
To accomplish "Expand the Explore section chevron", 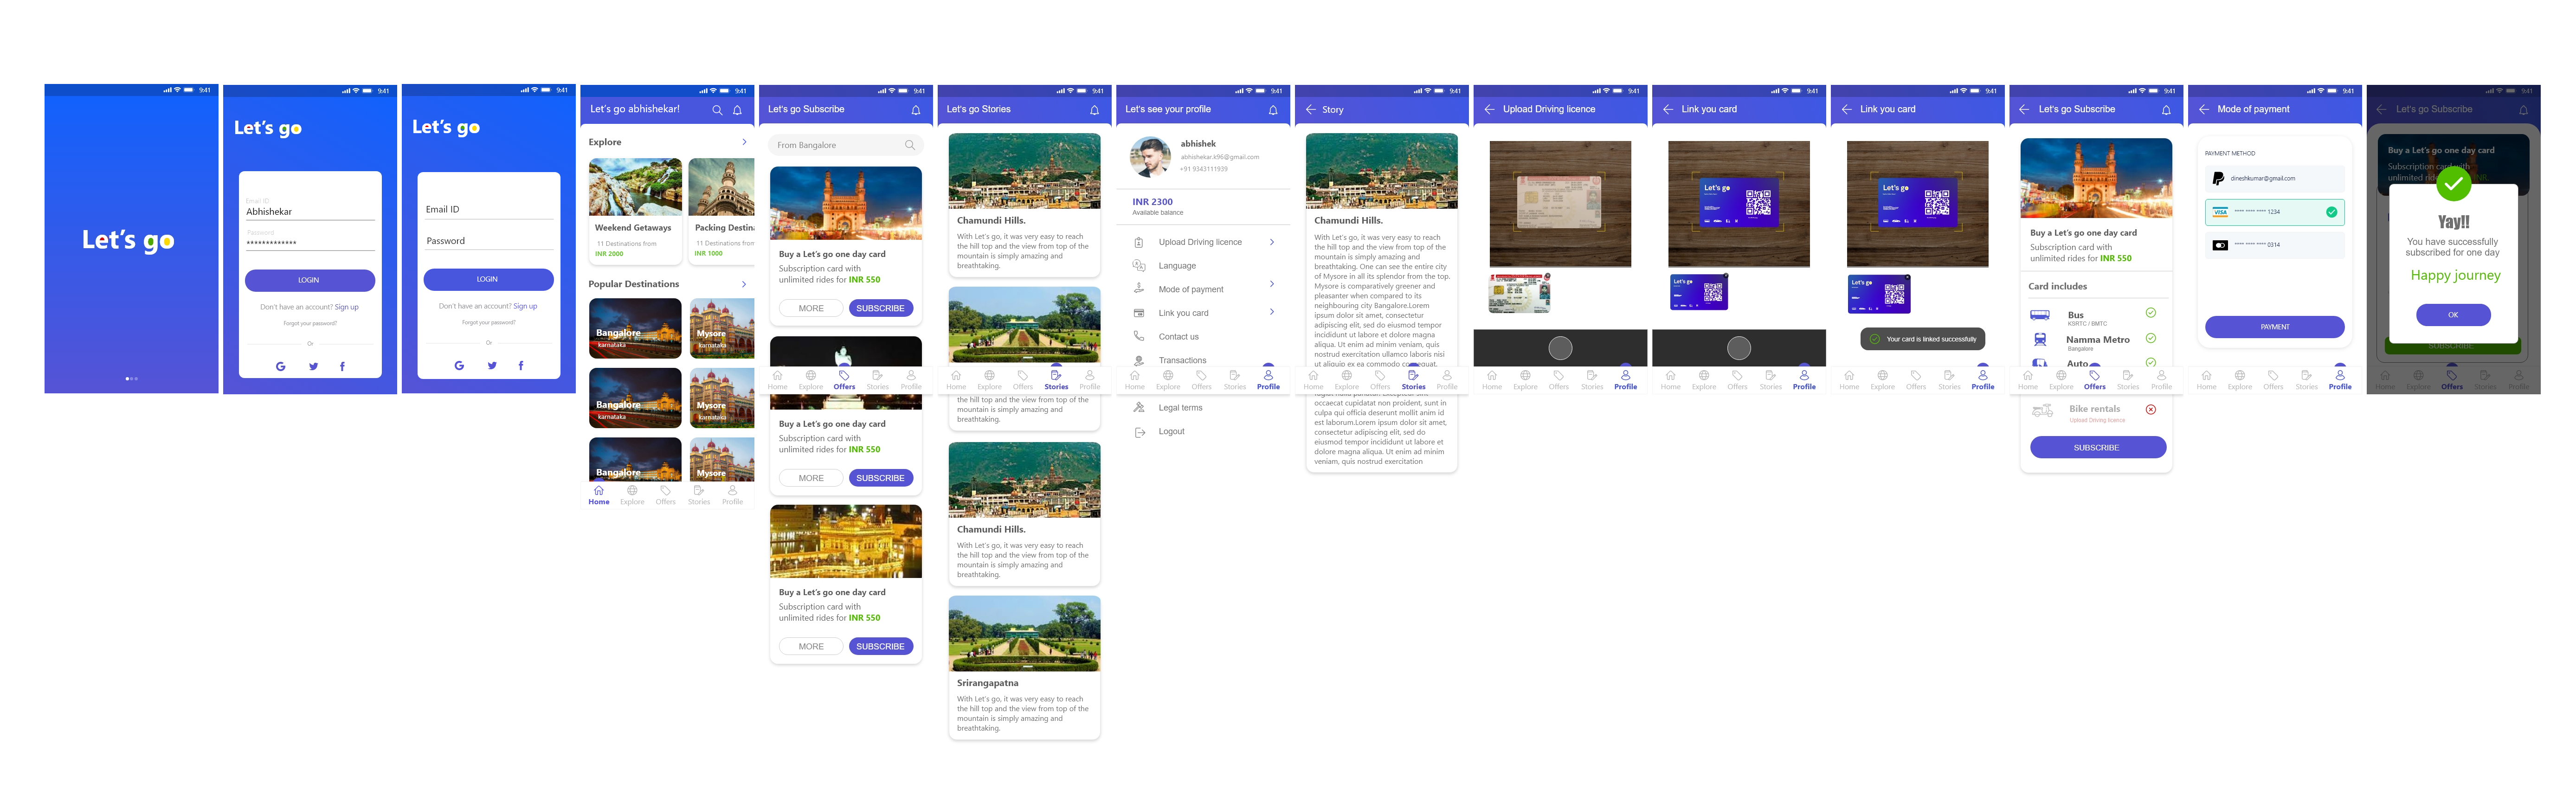I will [744, 142].
